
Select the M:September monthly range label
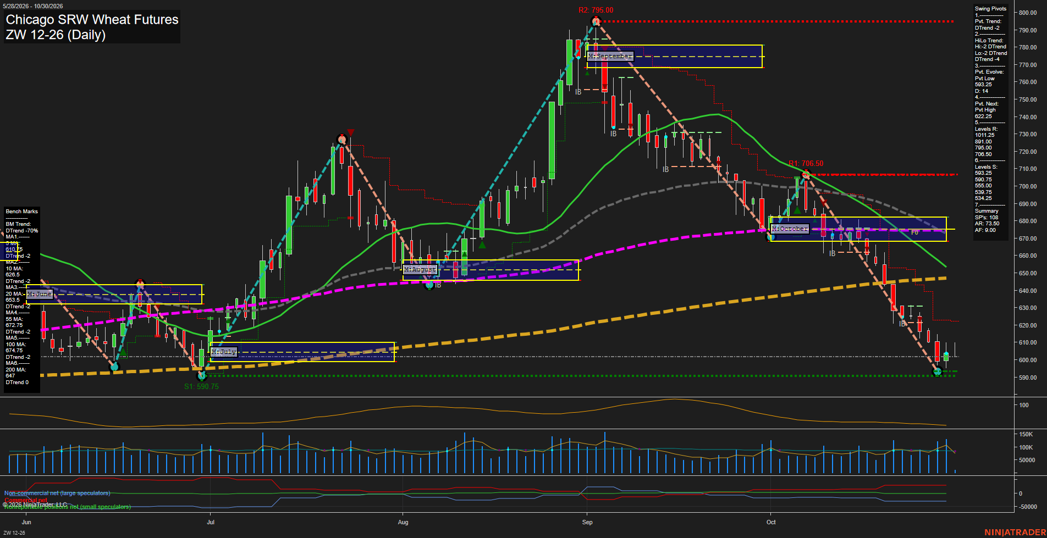point(610,56)
